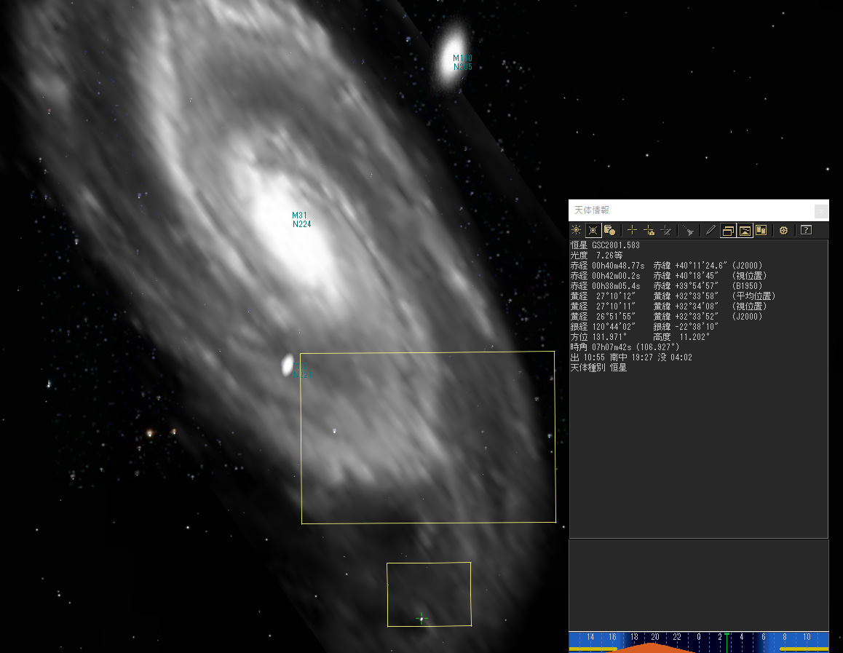Click the J2000 right ascension 00h40m48.77s

[x=618, y=266]
